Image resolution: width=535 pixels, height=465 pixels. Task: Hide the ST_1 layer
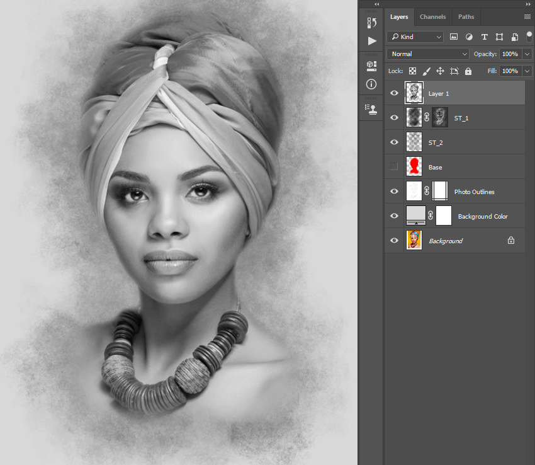coord(394,118)
